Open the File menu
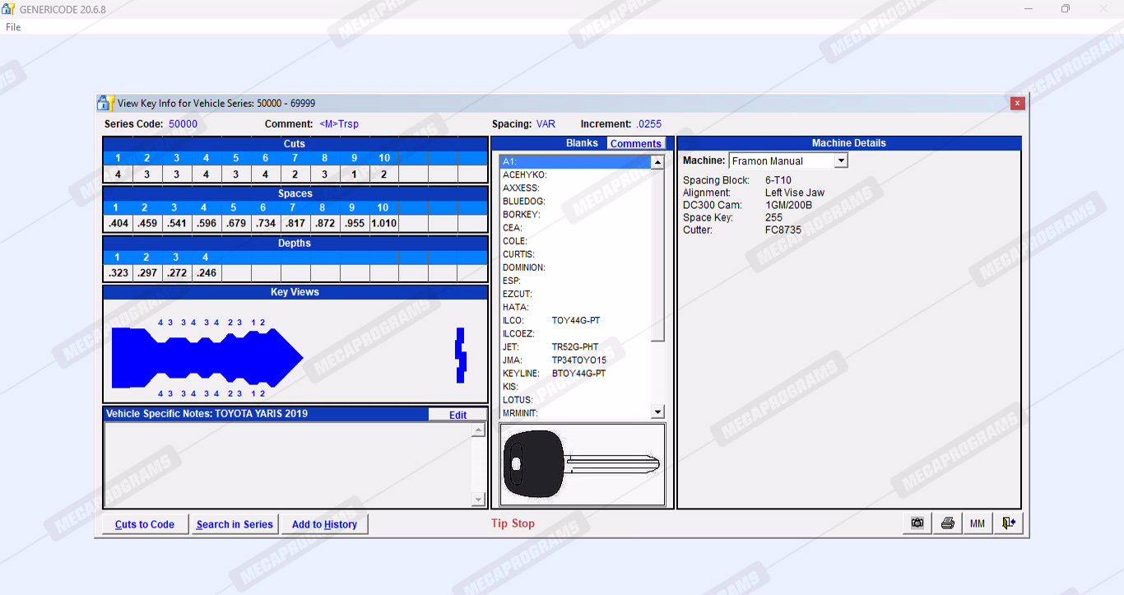The width and height of the screenshot is (1124, 595). tap(13, 27)
